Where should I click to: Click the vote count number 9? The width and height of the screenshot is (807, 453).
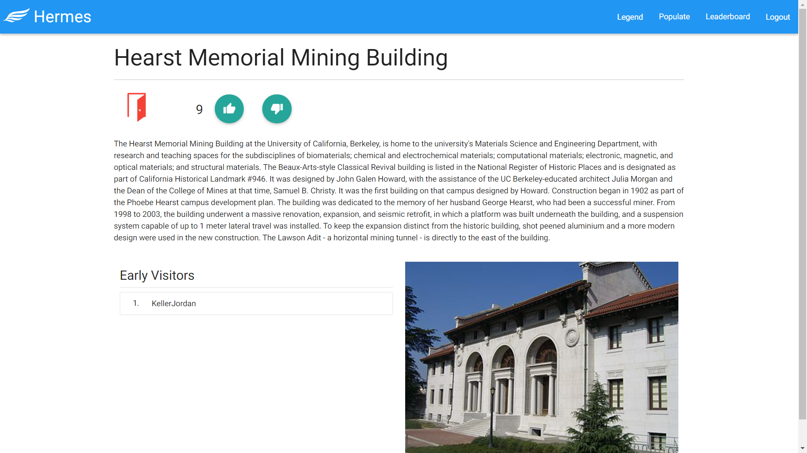pos(199,109)
